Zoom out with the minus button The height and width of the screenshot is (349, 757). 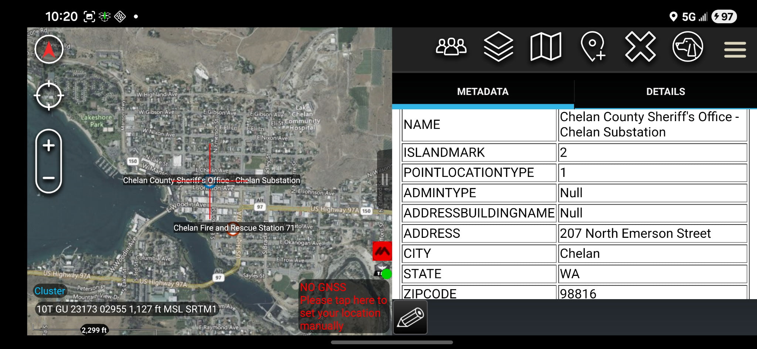[x=49, y=178]
